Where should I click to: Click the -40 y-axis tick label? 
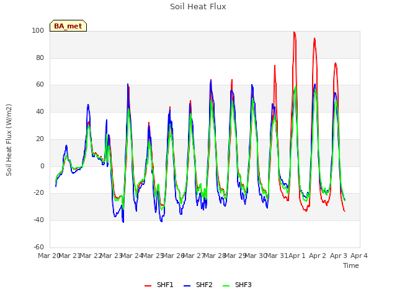pos(38,220)
